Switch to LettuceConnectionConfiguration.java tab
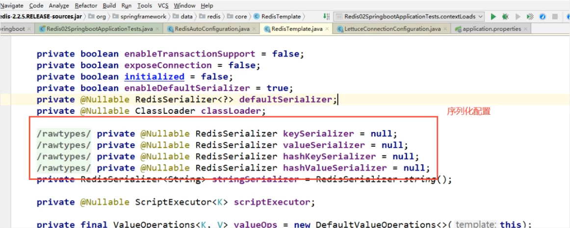 pyautogui.click(x=391, y=29)
